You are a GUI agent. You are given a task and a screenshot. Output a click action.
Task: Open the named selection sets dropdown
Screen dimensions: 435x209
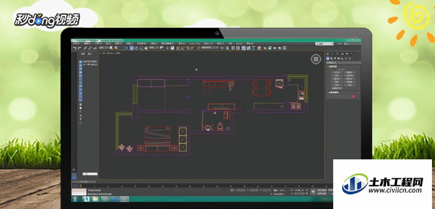tap(210, 48)
